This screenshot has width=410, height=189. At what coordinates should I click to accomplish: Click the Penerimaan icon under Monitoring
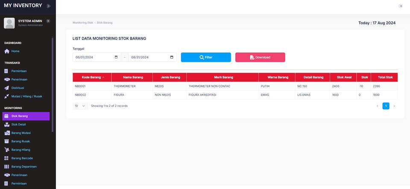click(x=7, y=175)
